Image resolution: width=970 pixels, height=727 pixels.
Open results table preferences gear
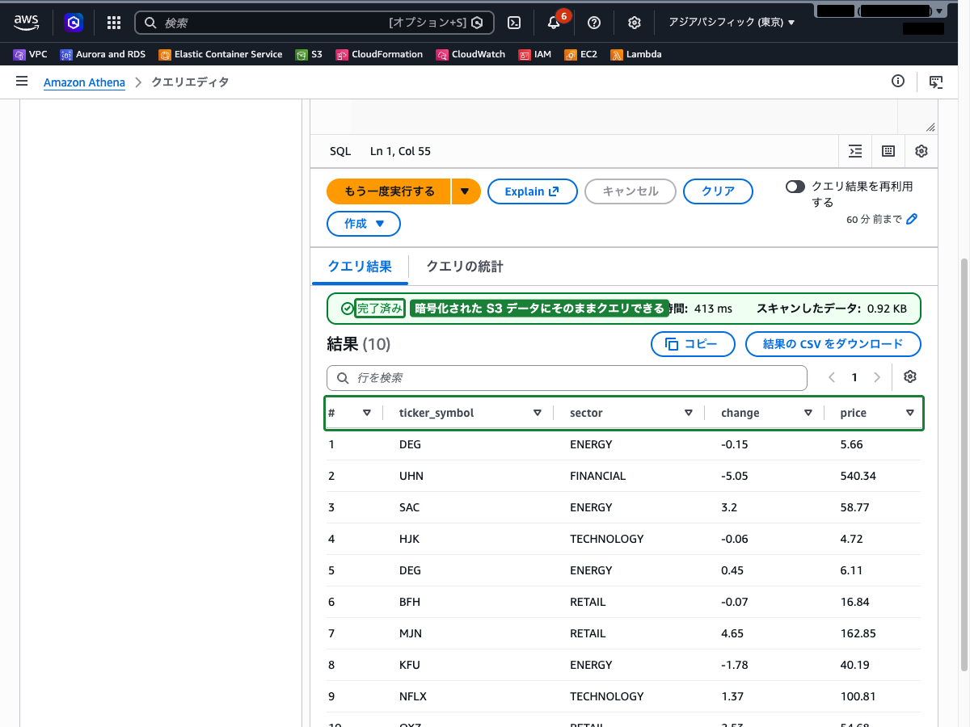(x=910, y=377)
